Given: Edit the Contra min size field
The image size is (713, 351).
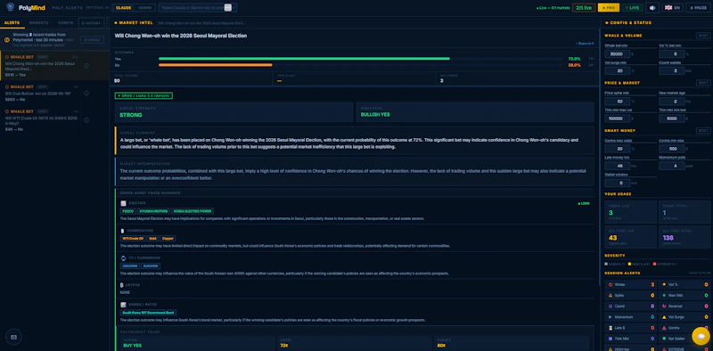Looking at the screenshot, I should pos(672,149).
